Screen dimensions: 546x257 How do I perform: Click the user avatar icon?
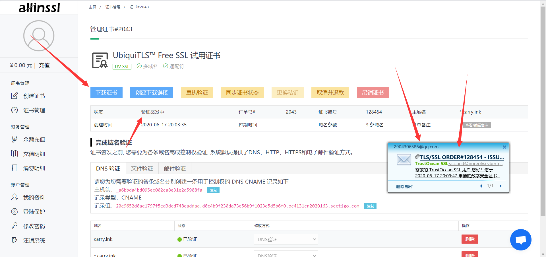[x=39, y=36]
